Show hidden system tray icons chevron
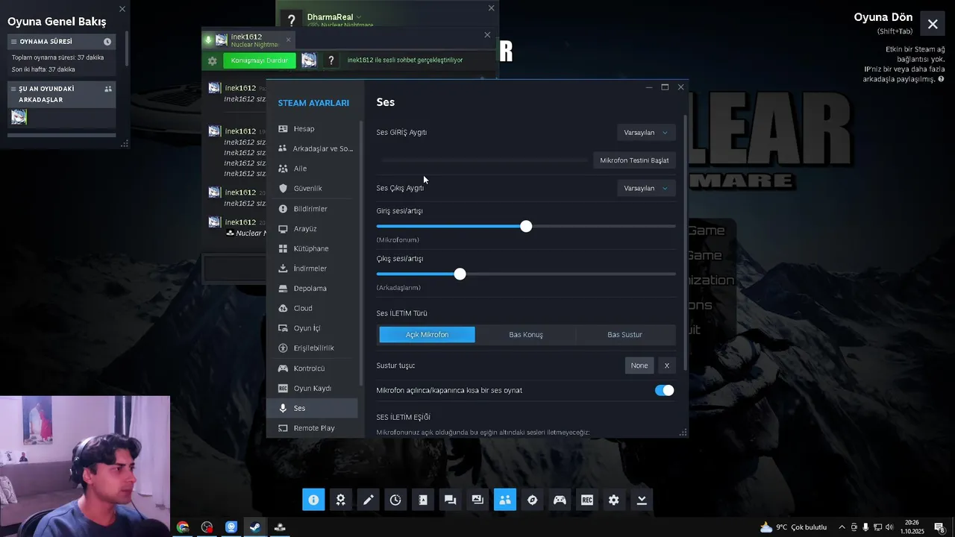Viewport: 955px width, 537px height. click(x=842, y=527)
